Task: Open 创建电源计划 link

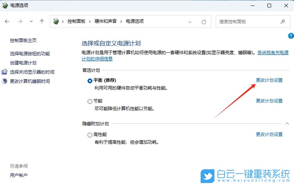Action: point(23,63)
